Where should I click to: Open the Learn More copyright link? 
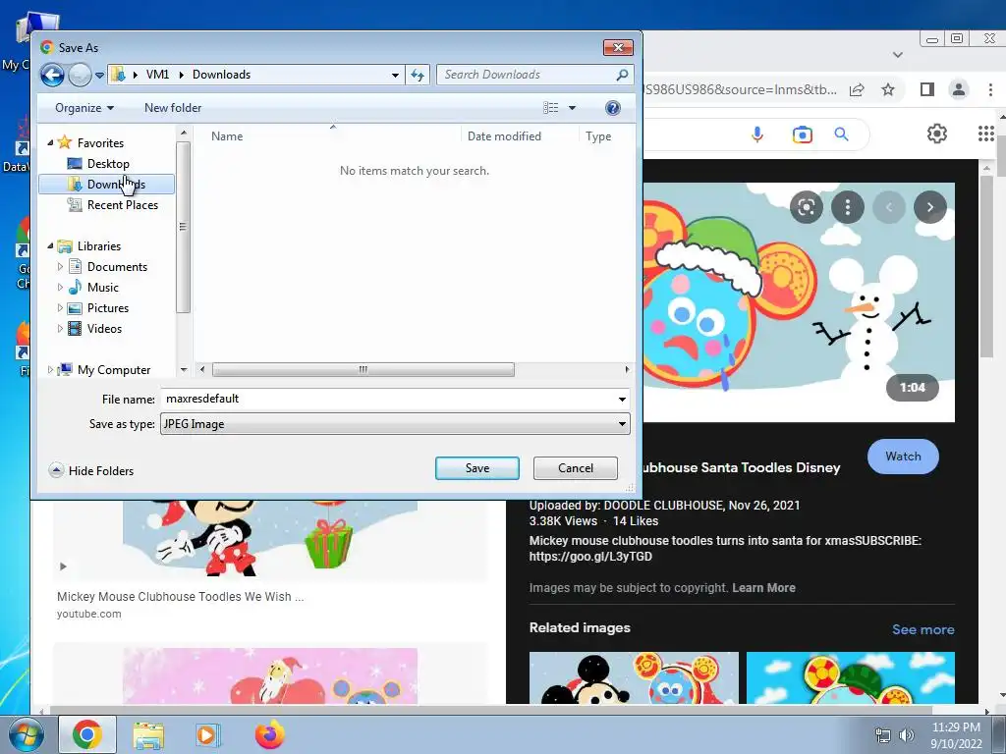[x=763, y=587]
